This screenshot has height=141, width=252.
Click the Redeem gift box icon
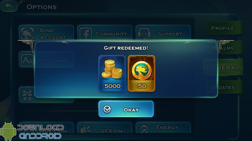click(27, 96)
